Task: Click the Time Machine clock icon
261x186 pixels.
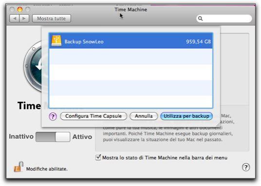Action: (x=33, y=67)
